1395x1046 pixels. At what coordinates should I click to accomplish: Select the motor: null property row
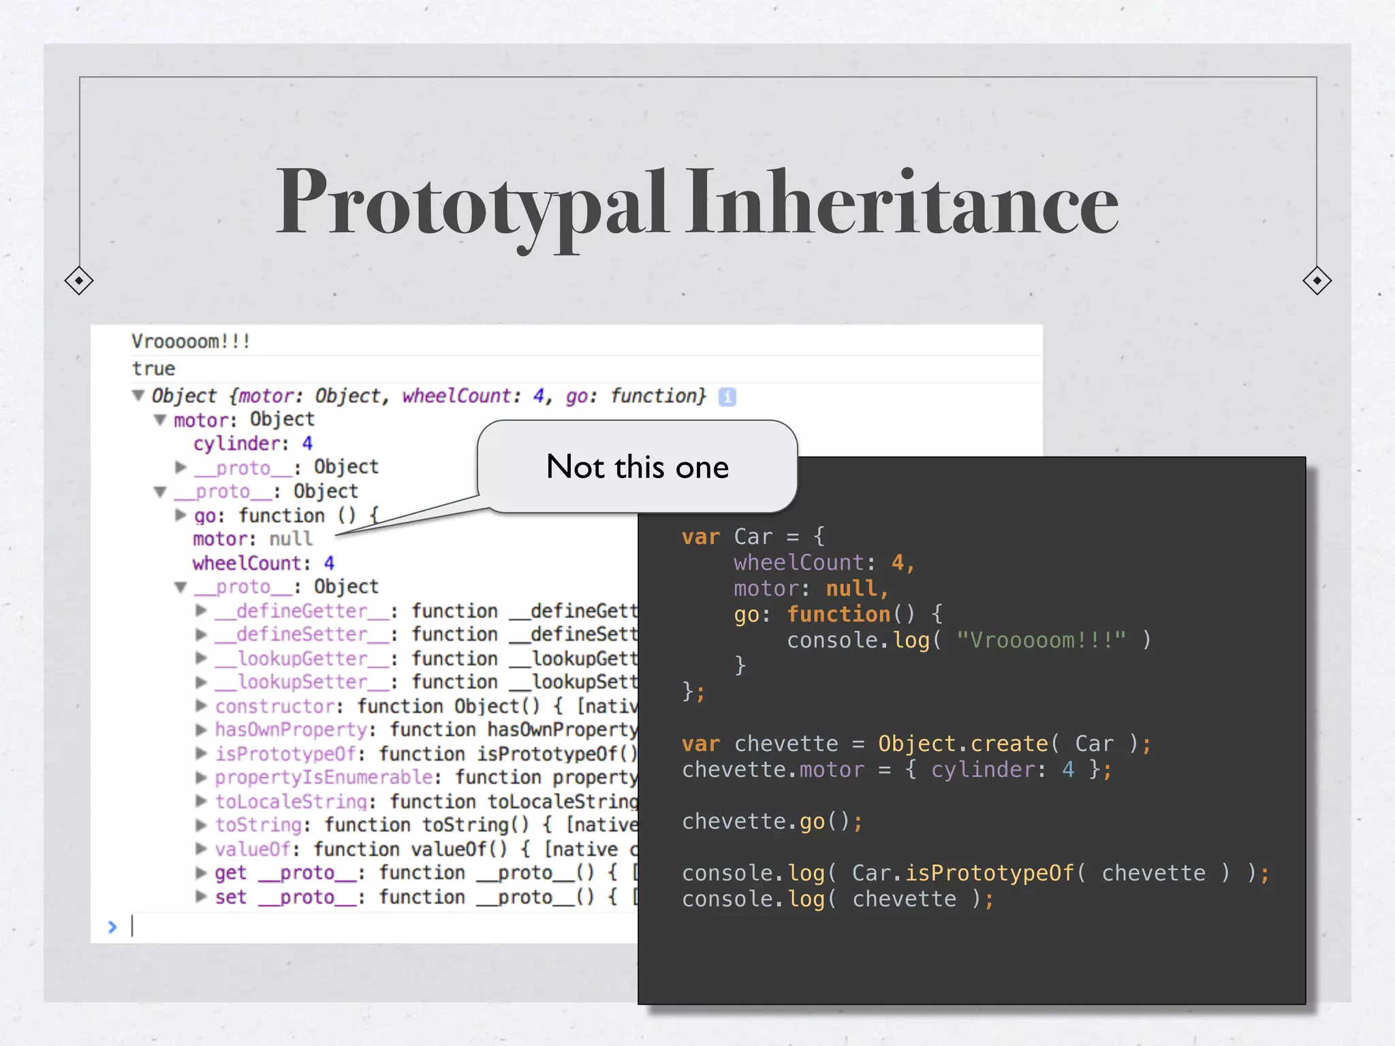click(x=252, y=539)
